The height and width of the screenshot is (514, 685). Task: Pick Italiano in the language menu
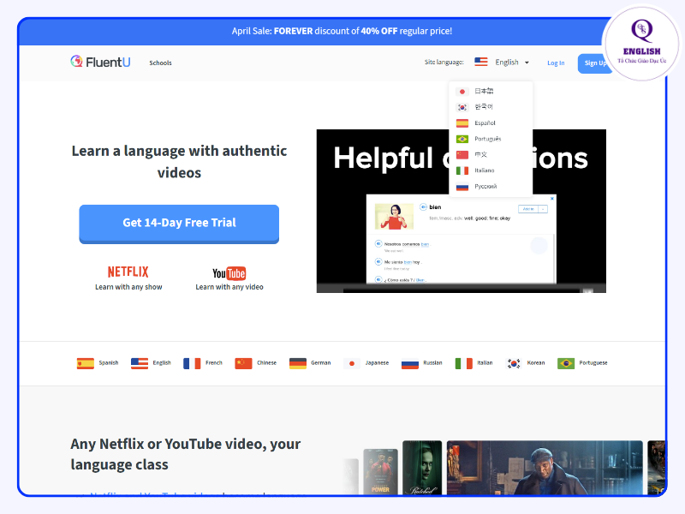[485, 170]
